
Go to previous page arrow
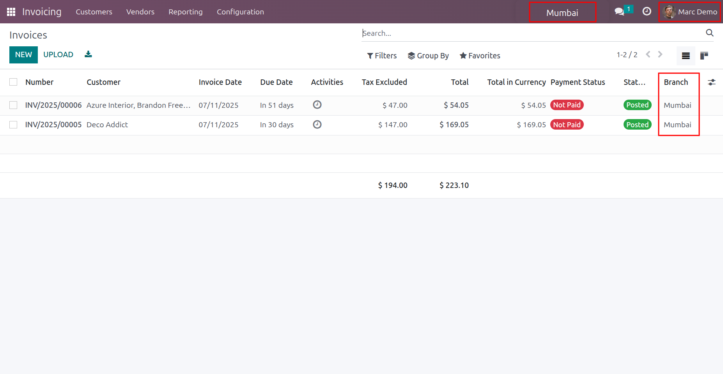648,54
